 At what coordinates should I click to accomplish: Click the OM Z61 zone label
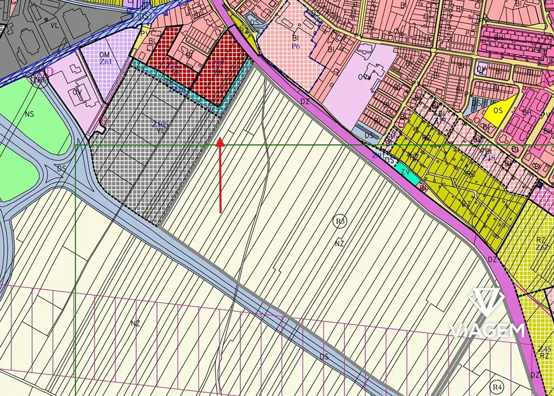[x=105, y=58]
